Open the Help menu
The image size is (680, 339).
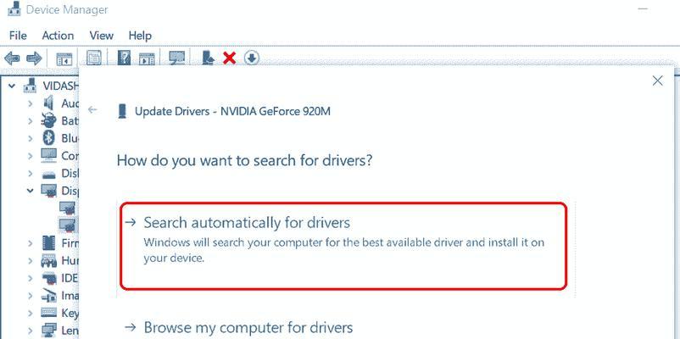point(140,35)
